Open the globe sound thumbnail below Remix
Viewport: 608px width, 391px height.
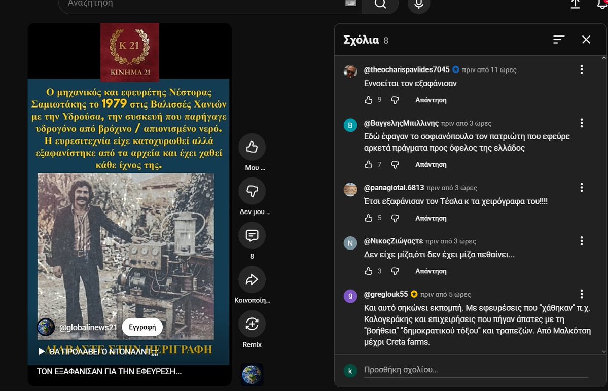coord(252,374)
